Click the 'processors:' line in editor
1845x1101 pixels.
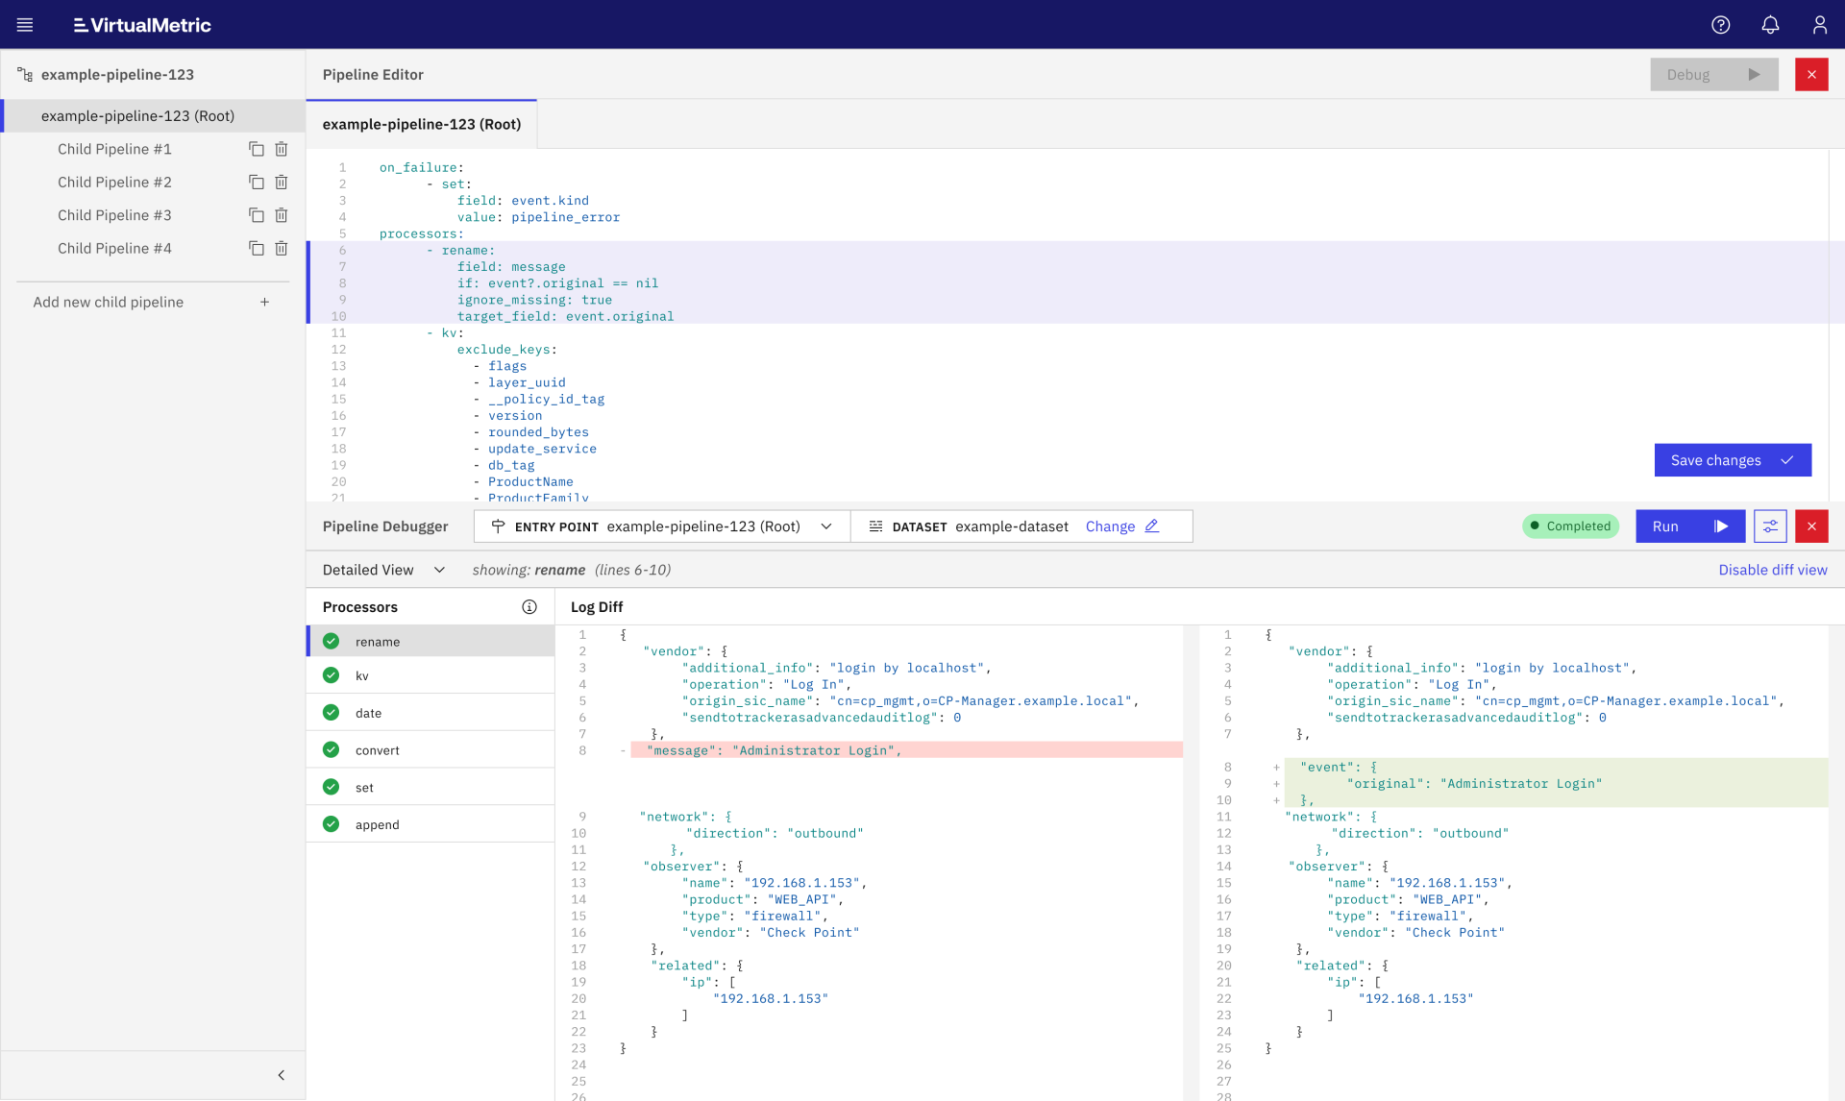(421, 233)
